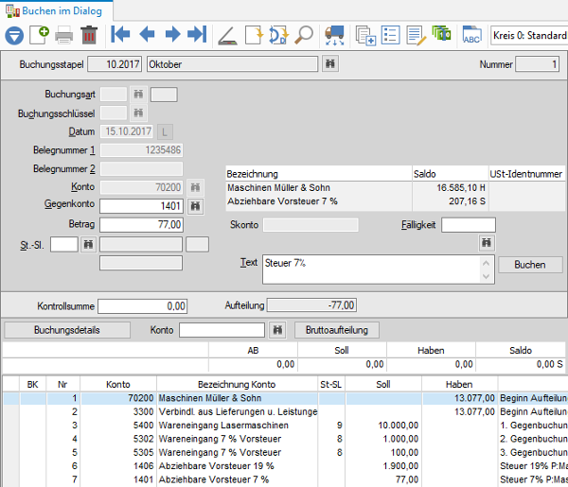Click the delivery truck icon
The height and width of the screenshot is (487, 568).
(334, 35)
